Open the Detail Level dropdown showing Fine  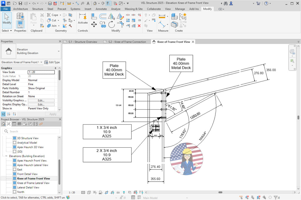[41, 84]
